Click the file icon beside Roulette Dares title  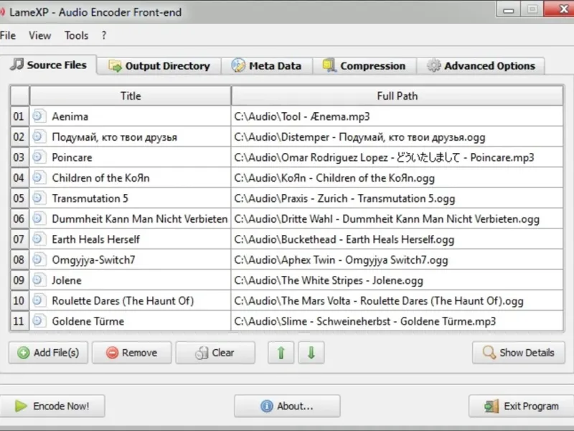pyautogui.click(x=39, y=300)
